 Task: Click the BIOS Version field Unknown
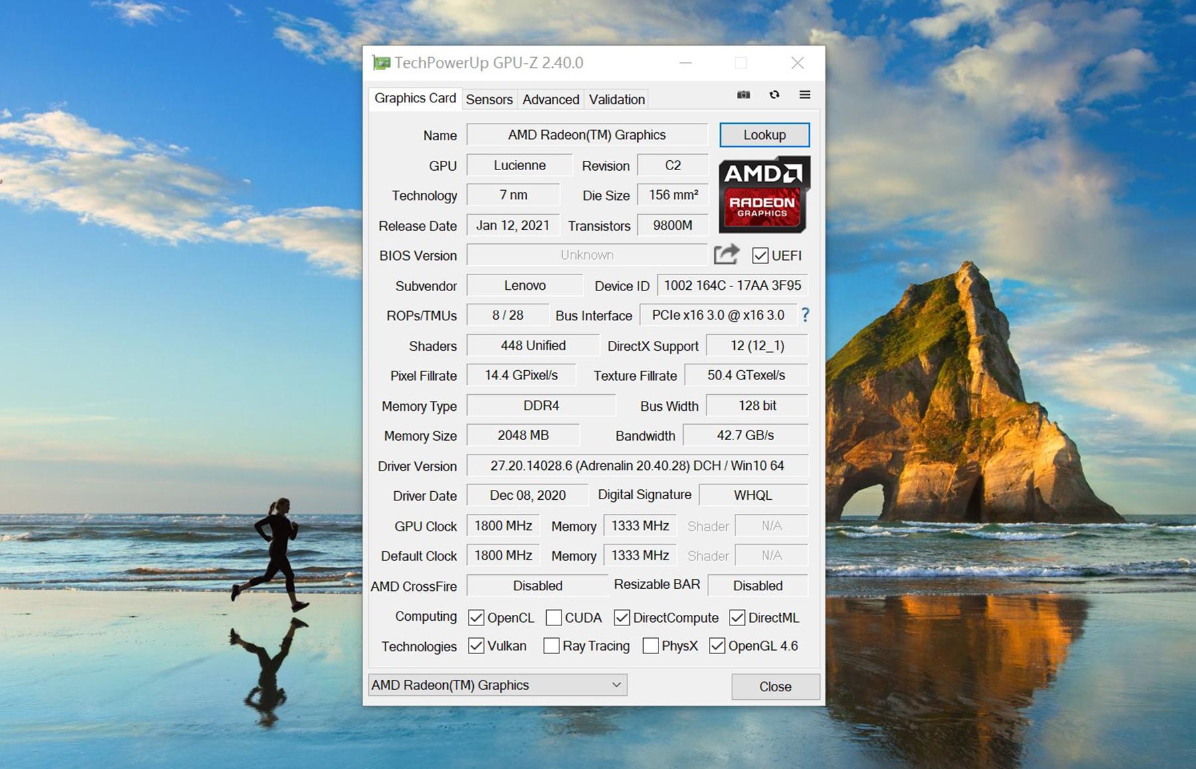point(587,255)
